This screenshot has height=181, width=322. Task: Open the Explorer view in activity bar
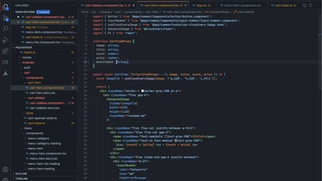click(6, 7)
